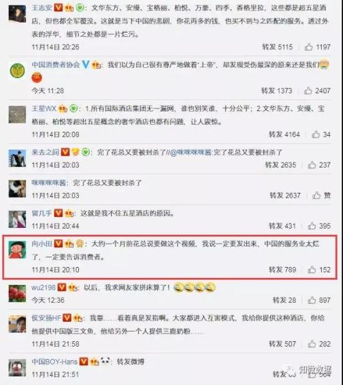Screen dimensions: 343x385
Task: Like 王志安's comment with 1197 likes
Action: point(309,47)
